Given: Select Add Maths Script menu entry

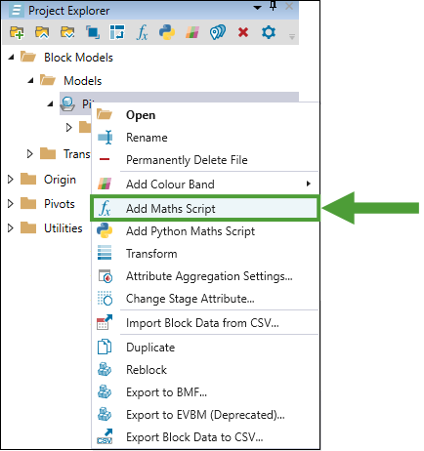Looking at the screenshot, I should point(204,209).
